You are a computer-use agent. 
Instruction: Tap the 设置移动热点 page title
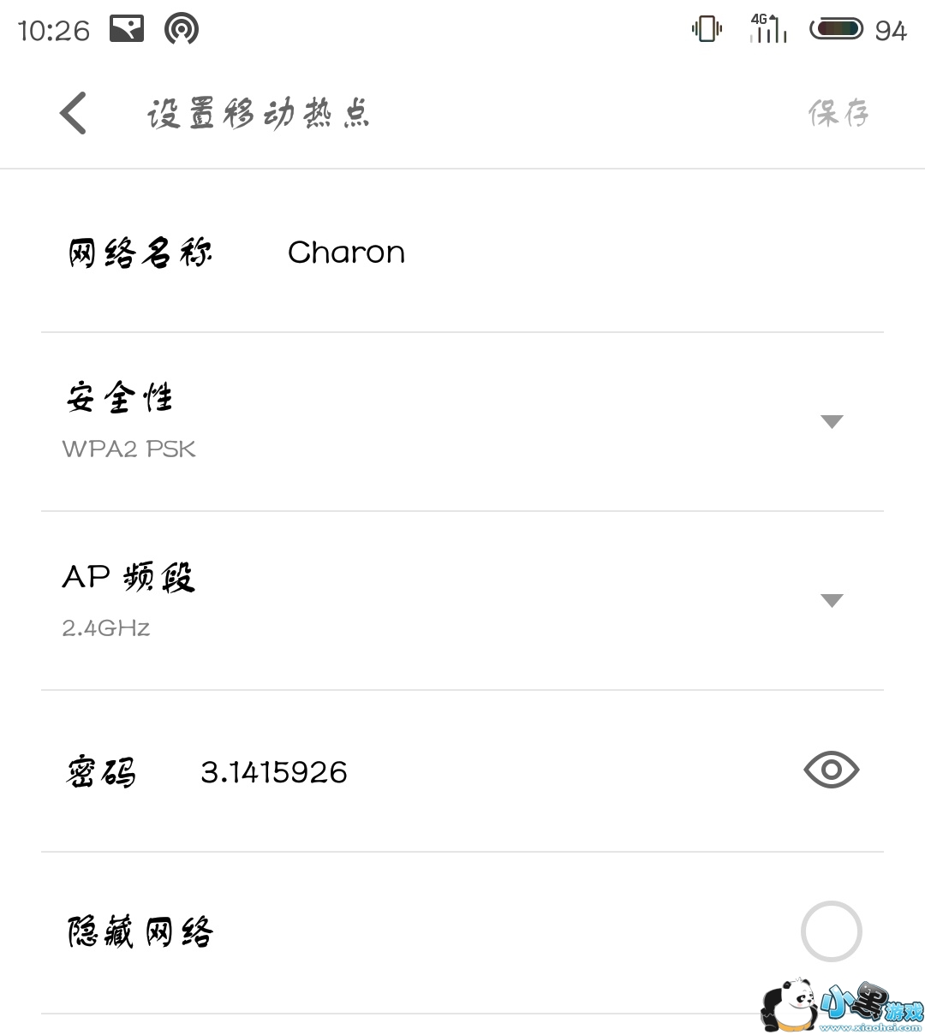pos(258,113)
